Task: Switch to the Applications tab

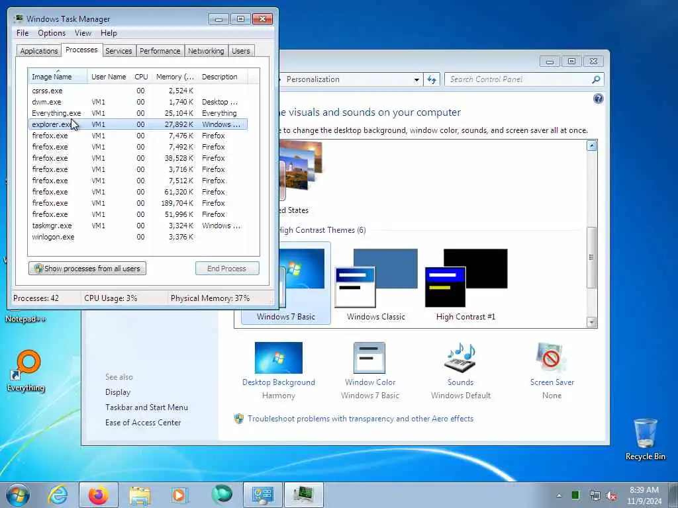Action: point(39,51)
